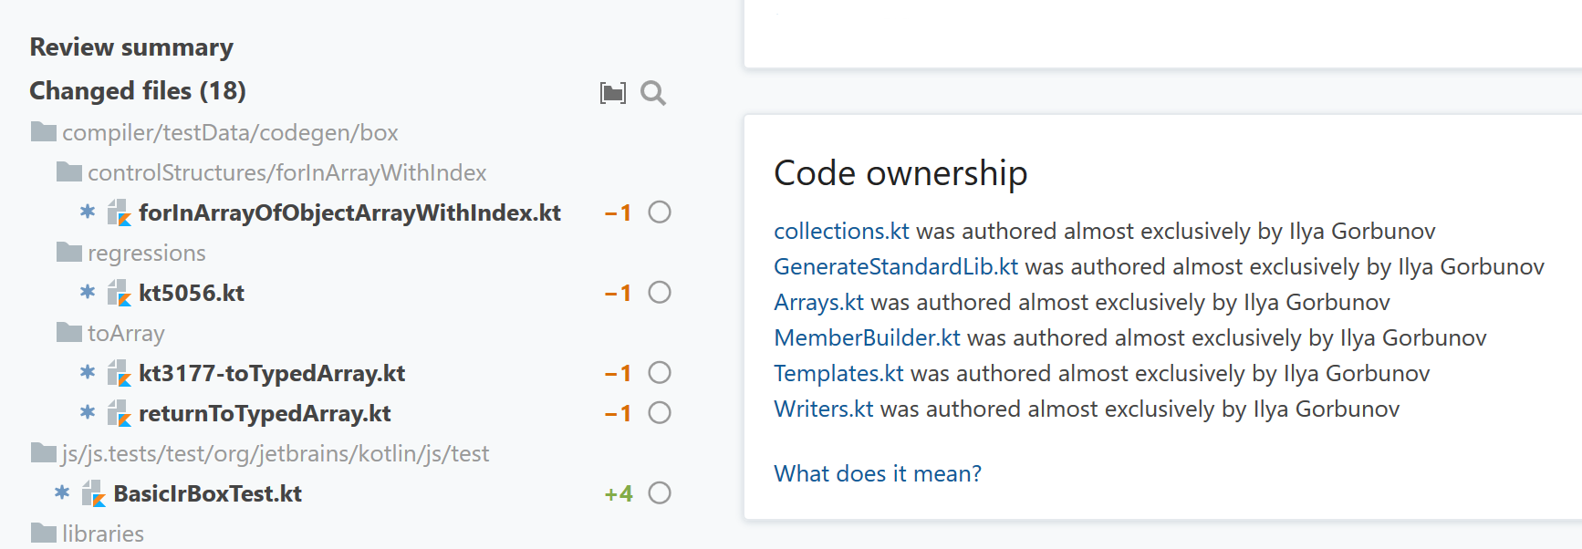Click asterisk marker beside returnToTypedArray.kt
The width and height of the screenshot is (1582, 549).
tap(88, 413)
